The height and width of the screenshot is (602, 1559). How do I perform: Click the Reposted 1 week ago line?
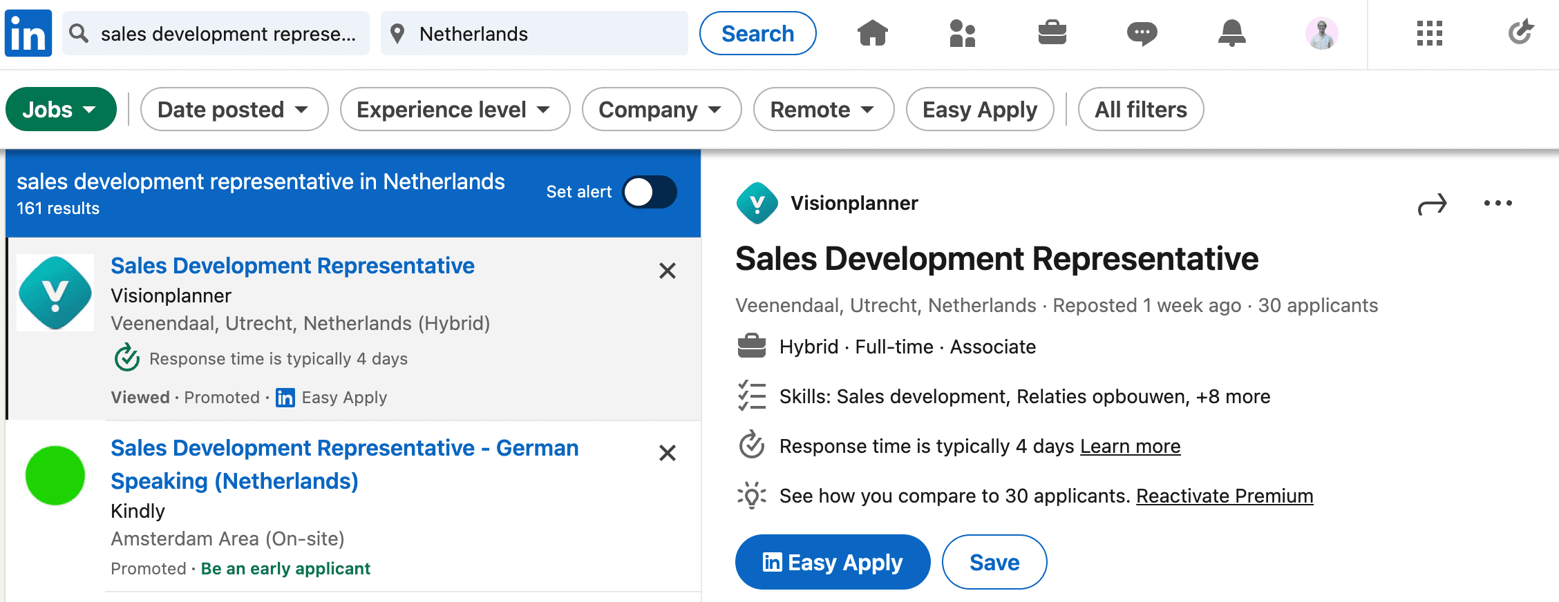click(x=1147, y=305)
